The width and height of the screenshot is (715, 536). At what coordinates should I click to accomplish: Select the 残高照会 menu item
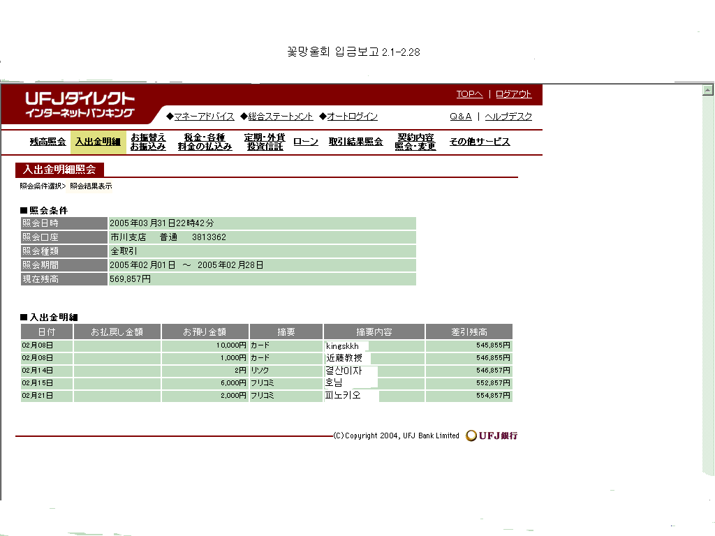pos(47,142)
